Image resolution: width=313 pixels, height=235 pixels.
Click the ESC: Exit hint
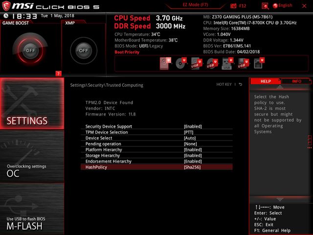(264, 225)
